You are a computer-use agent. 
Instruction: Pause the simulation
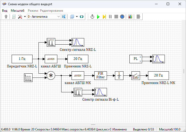[110, 17]
